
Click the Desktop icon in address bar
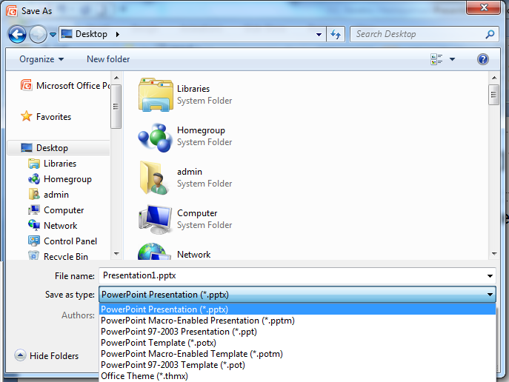[x=67, y=34]
